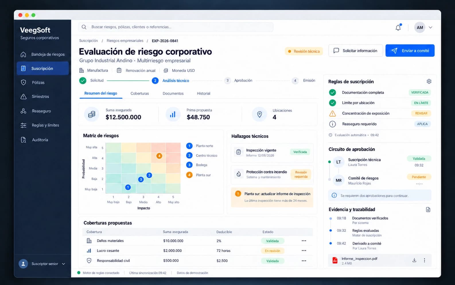Viewport: 455px width, 285px height.
Task: Open row menu for Responsabilidad civil
Action: tap(304, 261)
